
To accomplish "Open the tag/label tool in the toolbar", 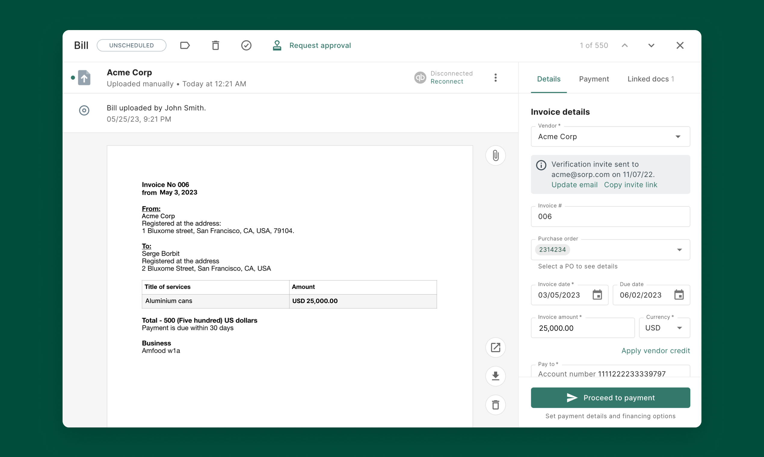I will (185, 45).
